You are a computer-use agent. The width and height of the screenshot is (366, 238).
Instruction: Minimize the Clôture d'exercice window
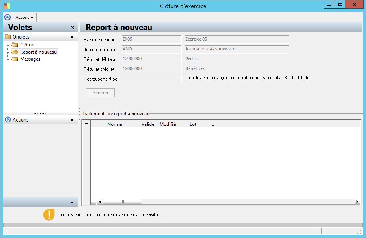point(329,5)
